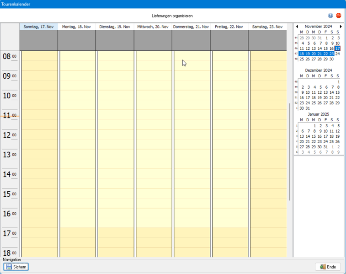The height and width of the screenshot is (274, 346).
Task: Select the Montag, 18. Nov column header
Action: point(77,27)
